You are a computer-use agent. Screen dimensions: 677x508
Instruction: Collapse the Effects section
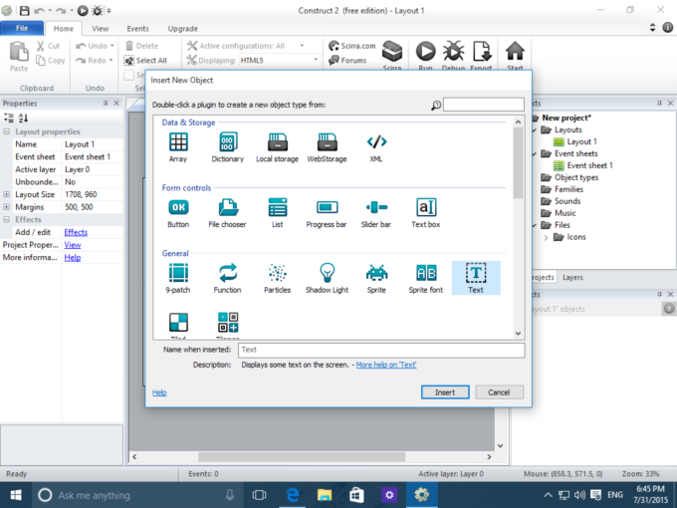7,219
